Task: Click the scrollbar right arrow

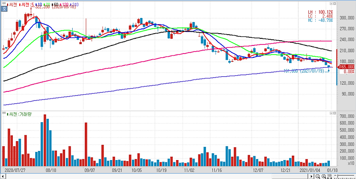Action: coord(311,176)
